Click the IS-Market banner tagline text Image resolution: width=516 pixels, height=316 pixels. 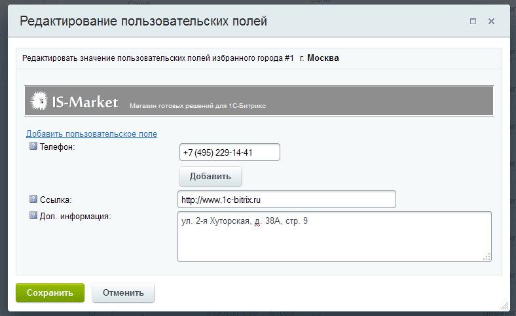[198, 106]
